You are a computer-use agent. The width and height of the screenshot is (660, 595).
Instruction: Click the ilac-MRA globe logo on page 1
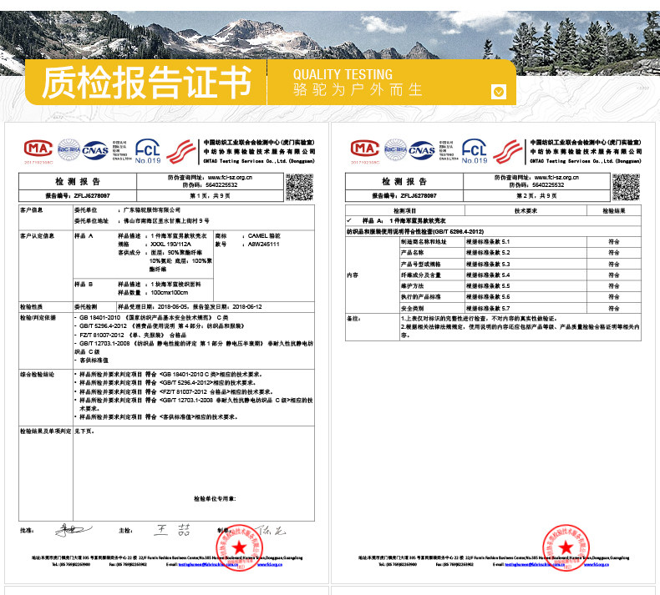(x=69, y=149)
